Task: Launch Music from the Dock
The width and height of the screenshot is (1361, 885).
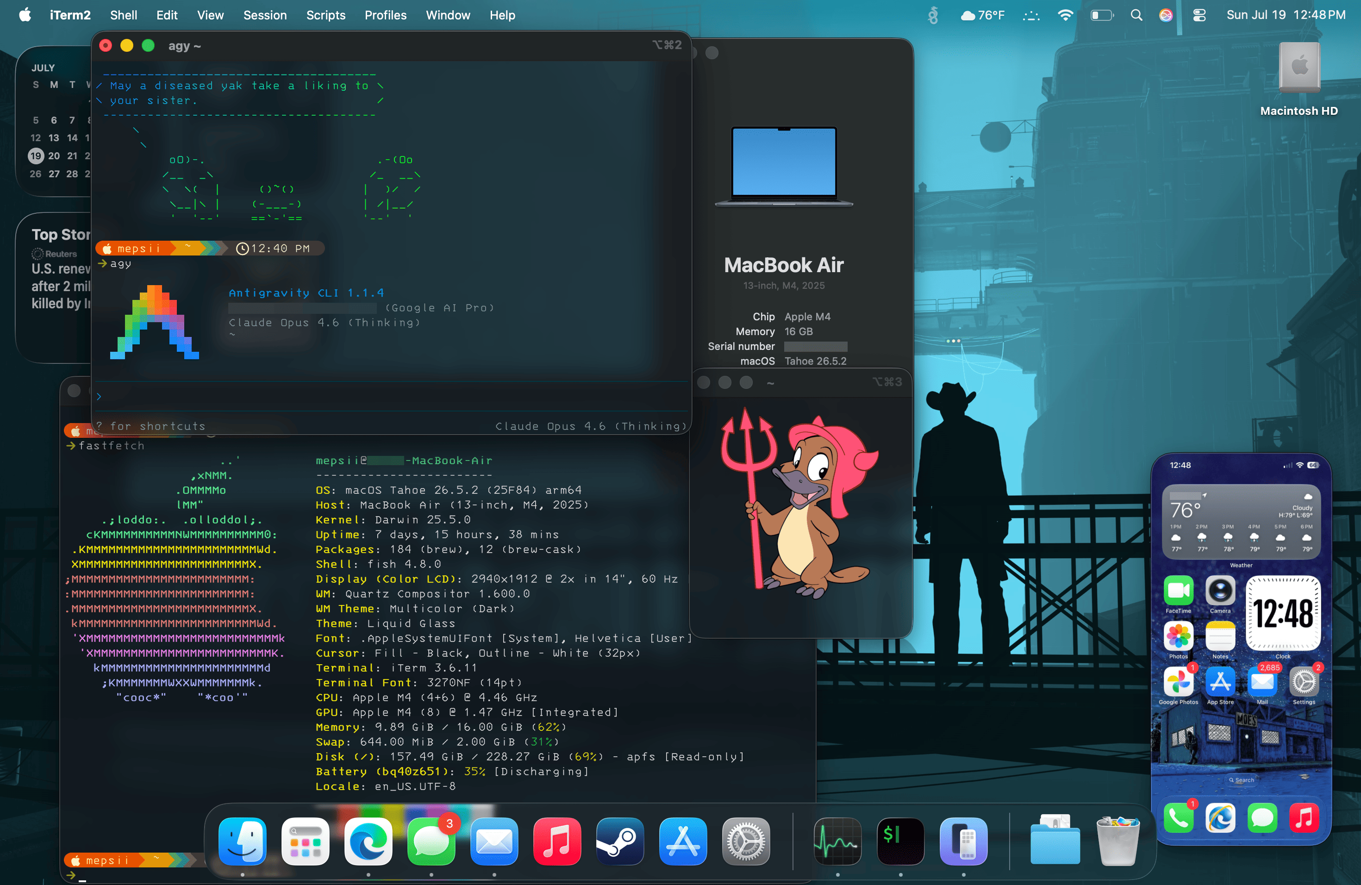Action: 557,841
